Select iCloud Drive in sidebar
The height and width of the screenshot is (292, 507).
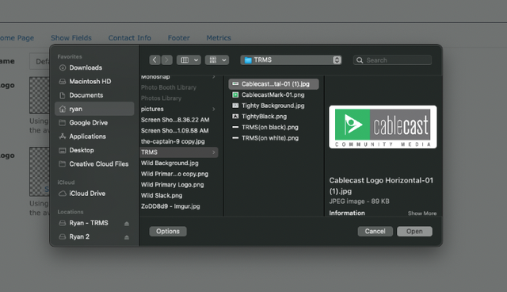coord(94,194)
